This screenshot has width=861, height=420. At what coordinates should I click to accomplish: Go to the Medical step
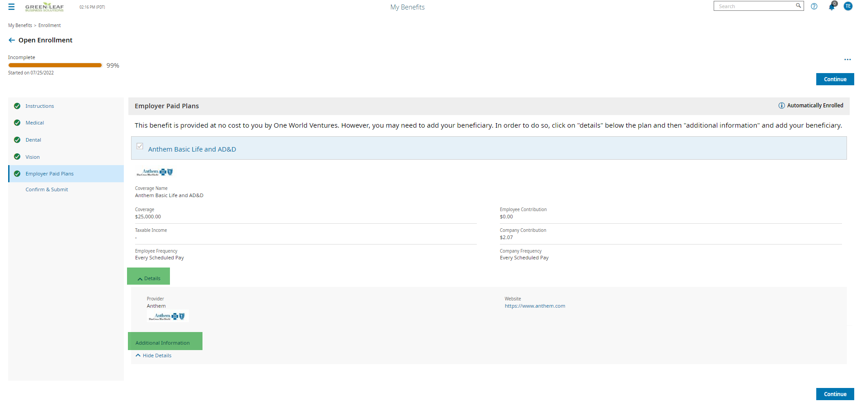(35, 123)
